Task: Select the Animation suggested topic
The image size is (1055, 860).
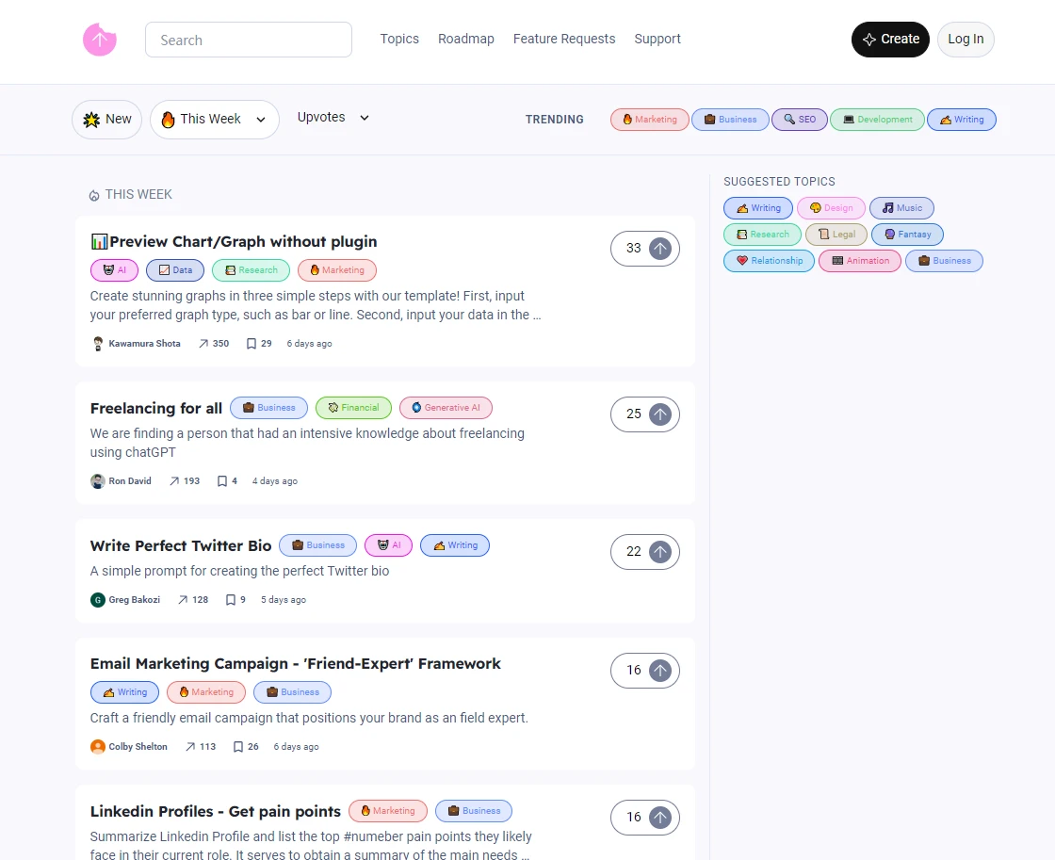Action: (x=859, y=260)
